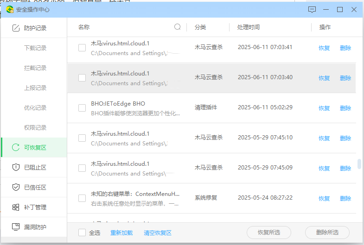Tick checkbox for 未知的右键菜单 ContextMenuH entry
The image size is (364, 245).
[82, 198]
